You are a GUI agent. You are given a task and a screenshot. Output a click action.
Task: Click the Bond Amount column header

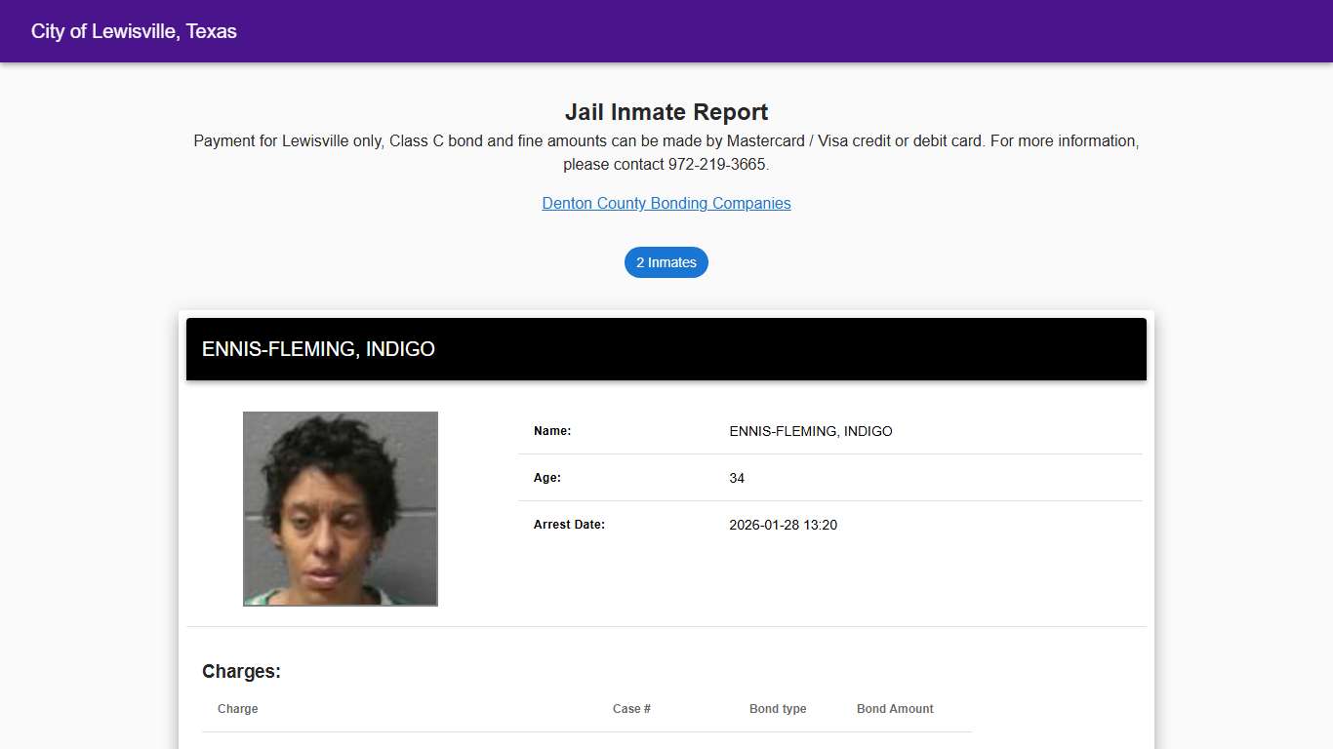(x=895, y=709)
